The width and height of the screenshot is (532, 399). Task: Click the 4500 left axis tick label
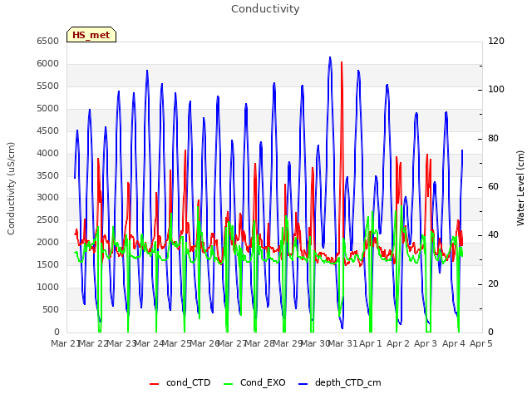click(48, 131)
